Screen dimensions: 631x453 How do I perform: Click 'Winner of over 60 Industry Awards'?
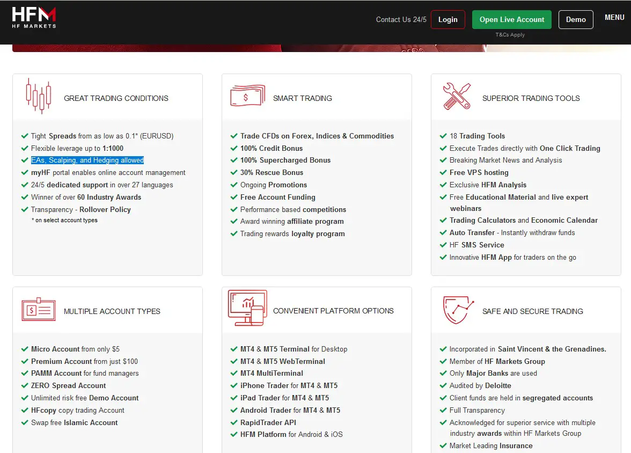pos(86,197)
